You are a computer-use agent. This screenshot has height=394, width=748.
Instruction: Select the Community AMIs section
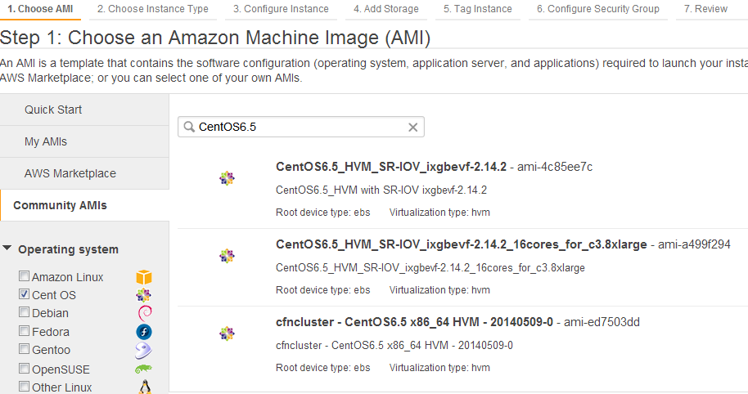pyautogui.click(x=84, y=205)
